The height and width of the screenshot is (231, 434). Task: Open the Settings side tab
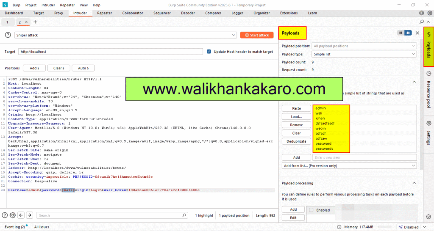coord(428,133)
